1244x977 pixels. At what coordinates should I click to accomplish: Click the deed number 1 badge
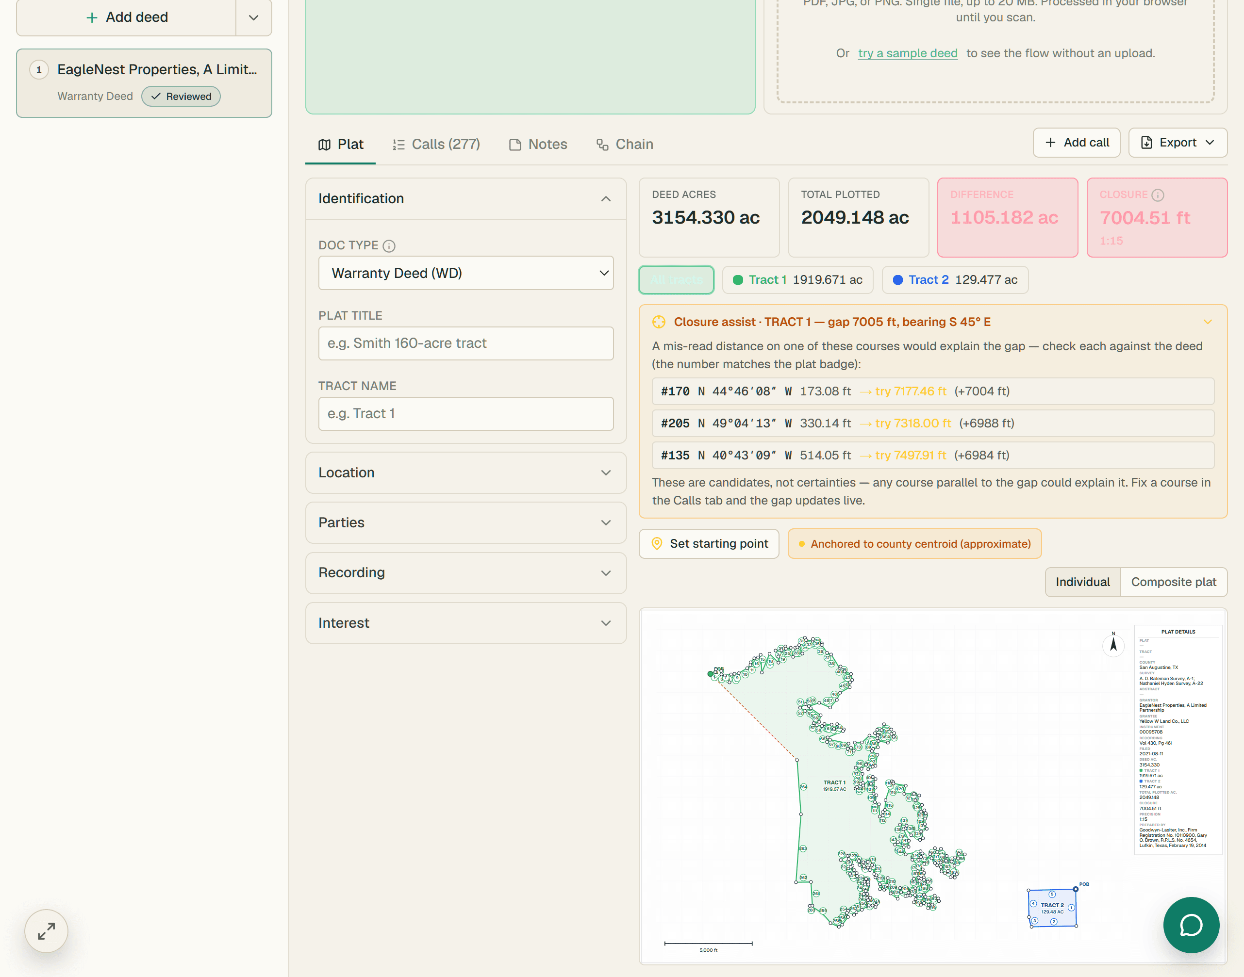pos(39,70)
